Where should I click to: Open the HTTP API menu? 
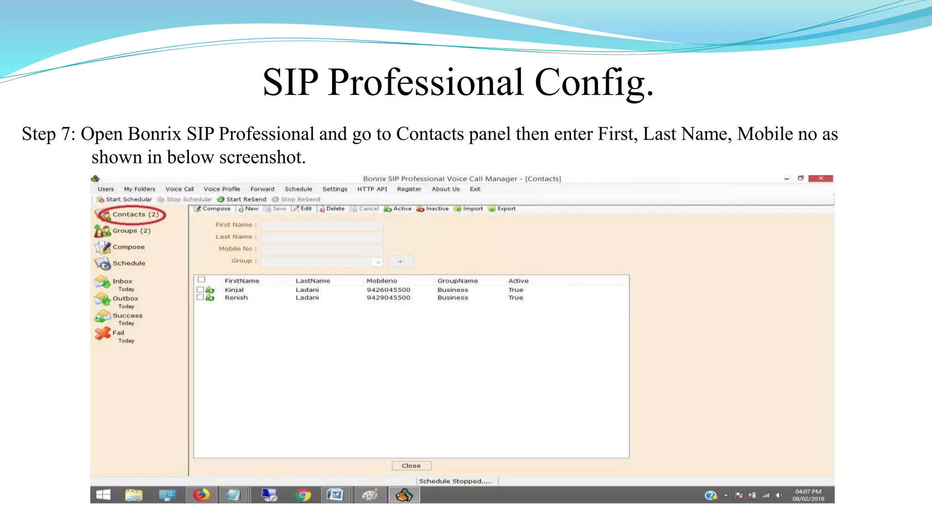372,189
